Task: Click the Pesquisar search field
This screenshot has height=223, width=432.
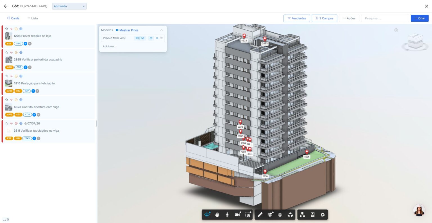Action: pos(384,18)
